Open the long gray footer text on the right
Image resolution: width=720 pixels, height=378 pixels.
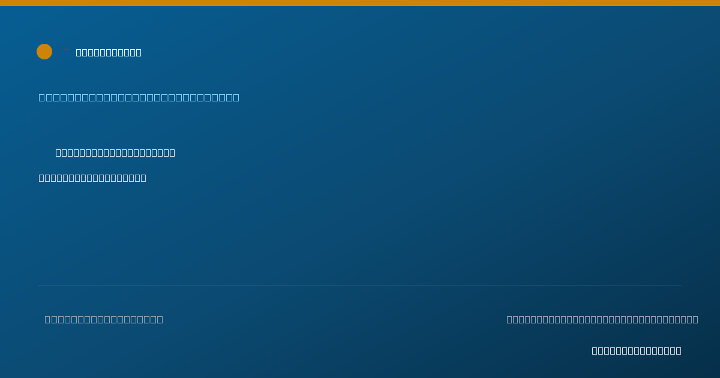point(602,319)
